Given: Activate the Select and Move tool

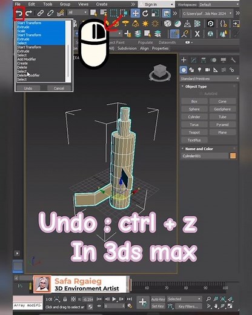Looking at the screenshot, I should pyautogui.click(x=135, y=13).
